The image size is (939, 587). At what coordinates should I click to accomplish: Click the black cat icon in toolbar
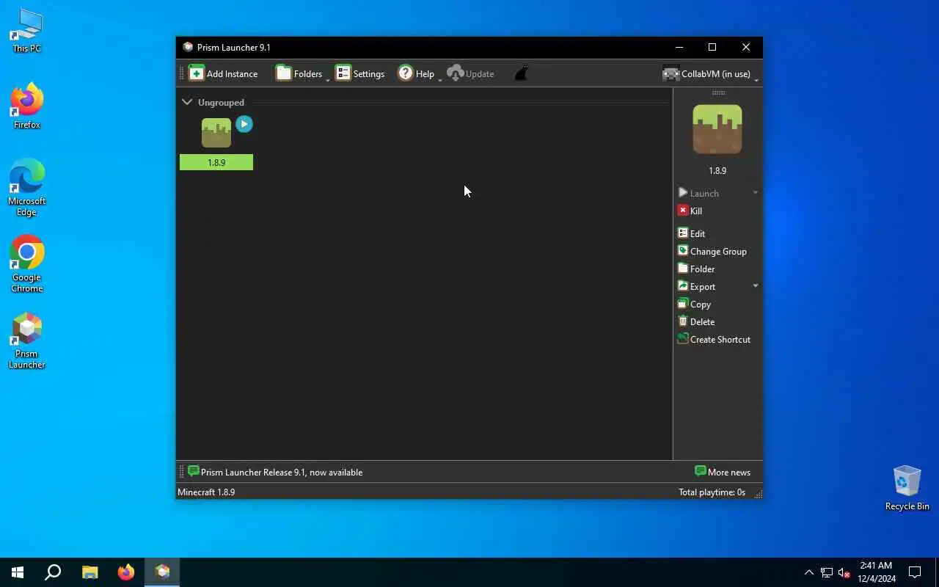(x=521, y=73)
